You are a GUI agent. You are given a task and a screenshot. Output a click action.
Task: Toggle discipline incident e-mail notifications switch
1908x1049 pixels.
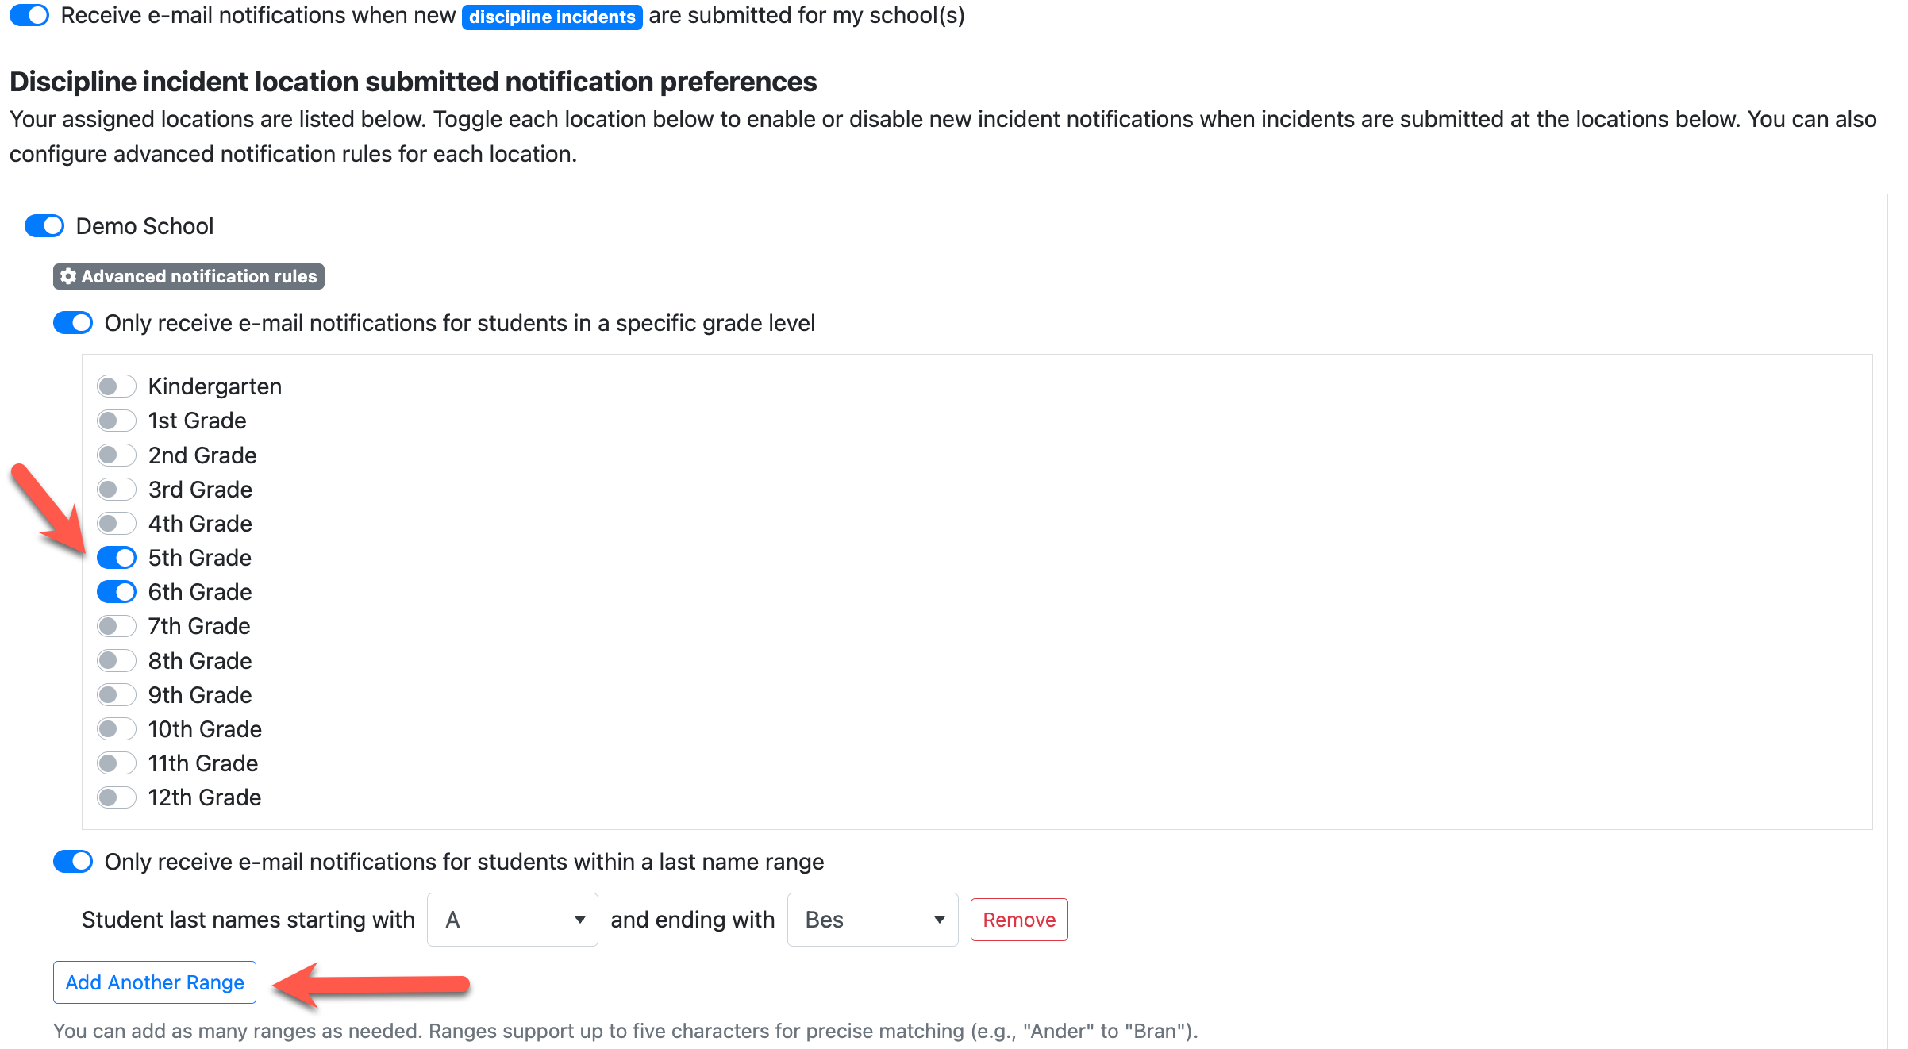coord(29,15)
